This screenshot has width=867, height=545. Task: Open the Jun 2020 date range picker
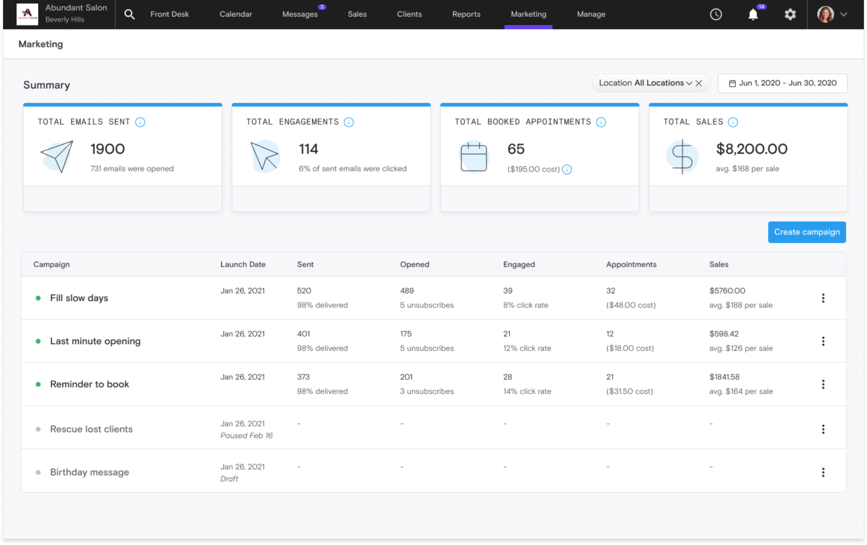tap(782, 83)
